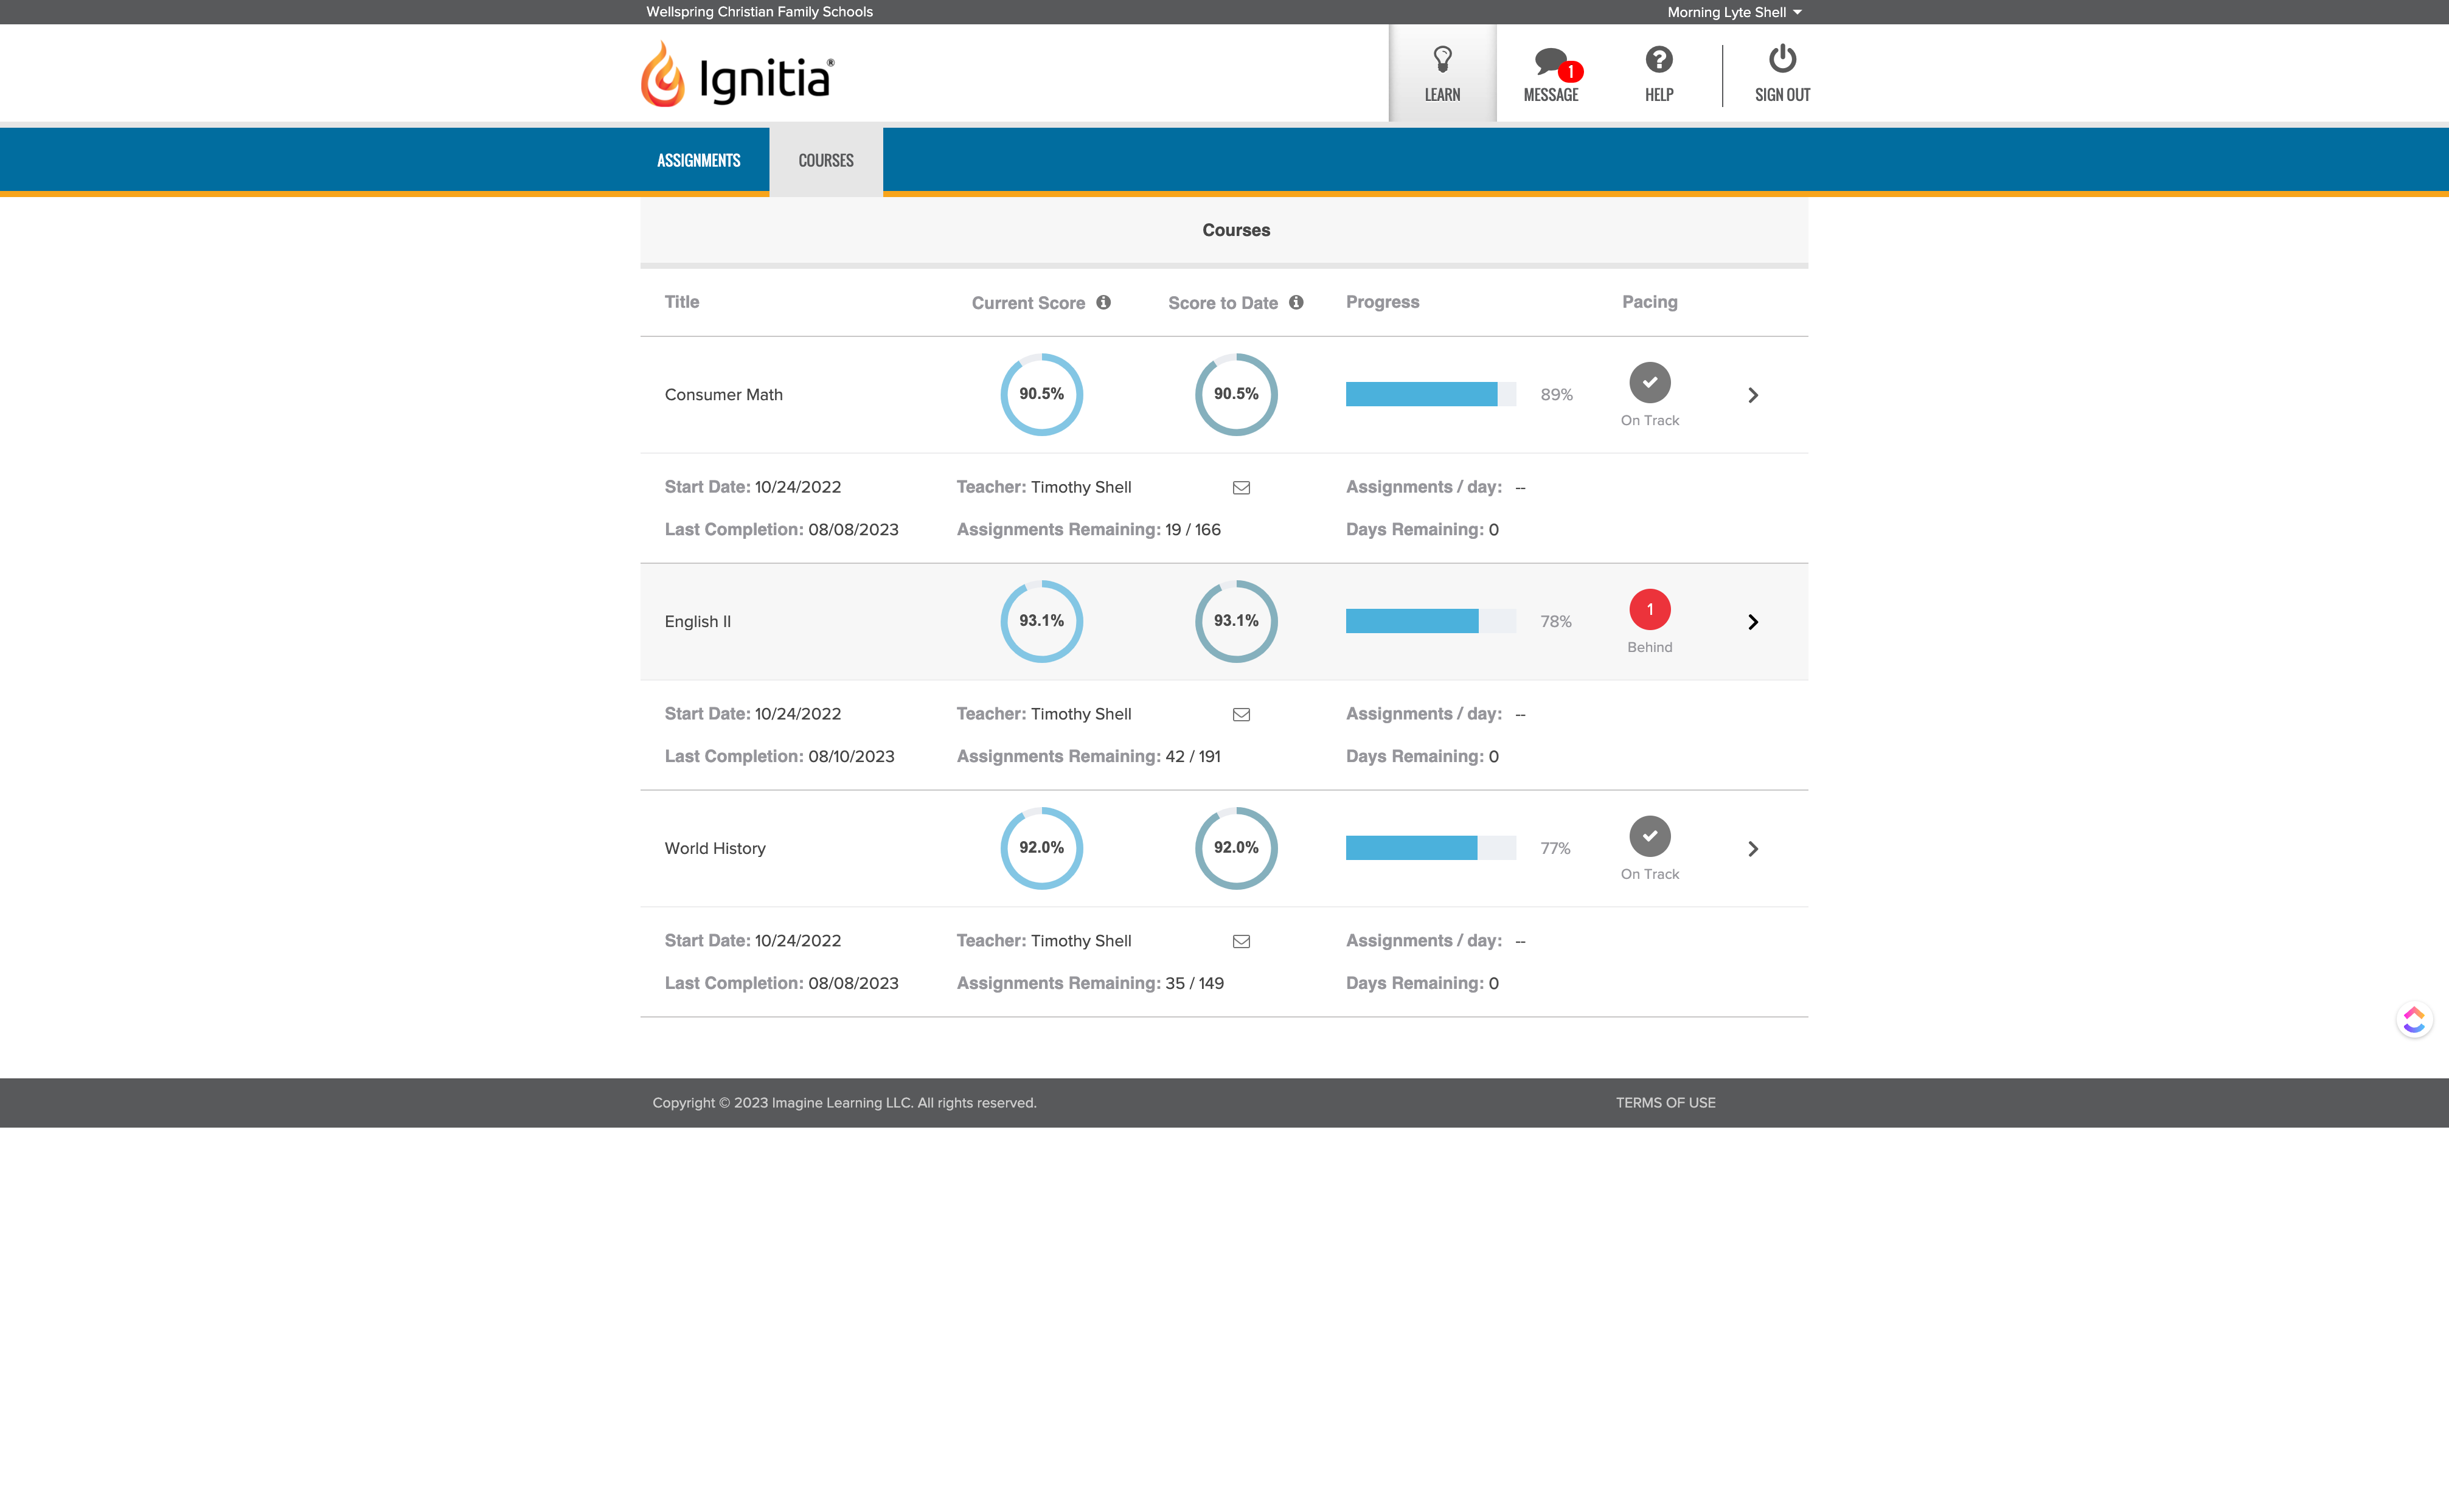Email the Consumer Math teacher via envelope icon
2449x1512 pixels.
[x=1241, y=488]
